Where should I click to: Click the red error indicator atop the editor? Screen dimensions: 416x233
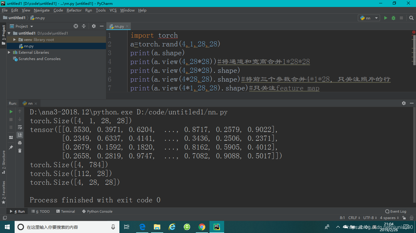click(414, 32)
